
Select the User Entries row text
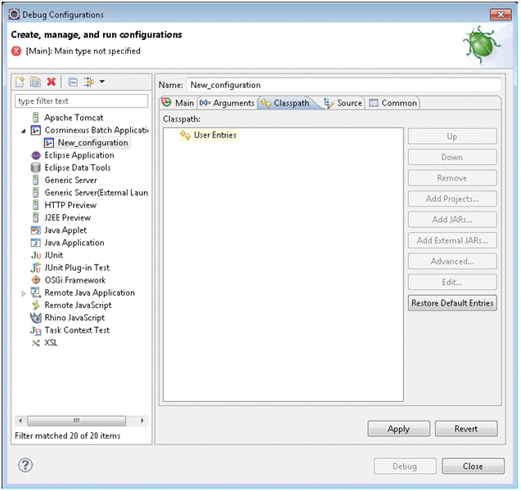[215, 135]
